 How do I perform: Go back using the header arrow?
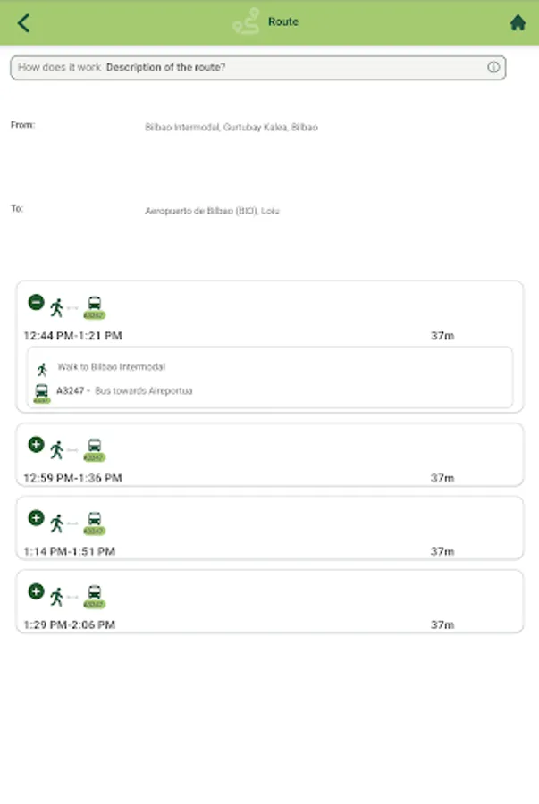[x=23, y=23]
